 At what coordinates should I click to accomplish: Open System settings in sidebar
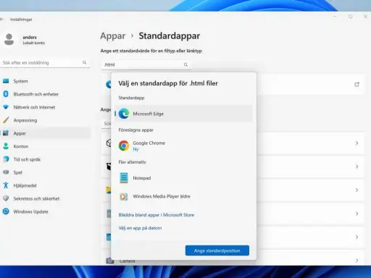pyautogui.click(x=46, y=81)
